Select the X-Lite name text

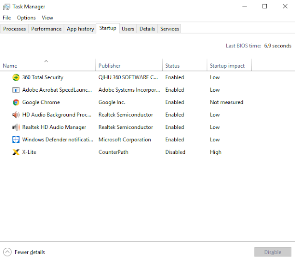[x=29, y=152]
